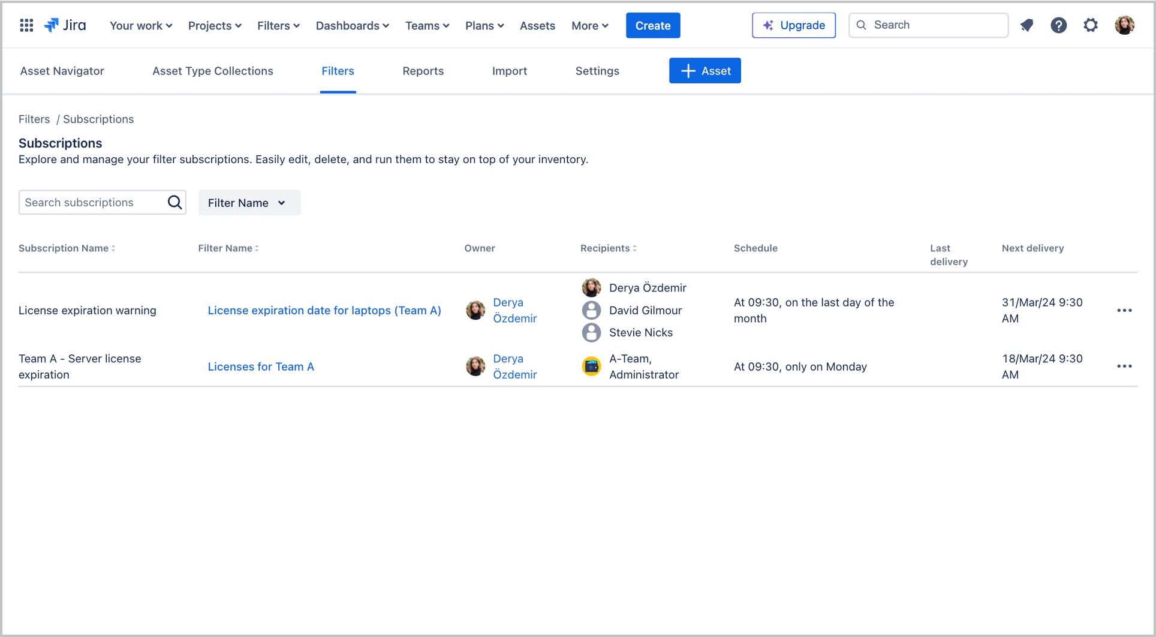Click the Upgrade button
The width and height of the screenshot is (1156, 637).
coord(794,25)
